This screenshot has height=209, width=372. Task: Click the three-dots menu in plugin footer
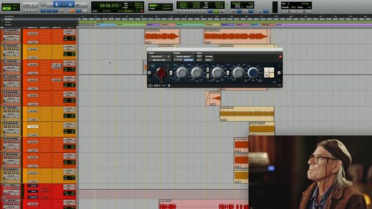(164, 85)
